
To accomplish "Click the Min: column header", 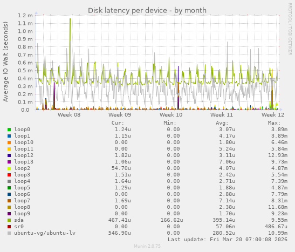I will coord(170,123).
